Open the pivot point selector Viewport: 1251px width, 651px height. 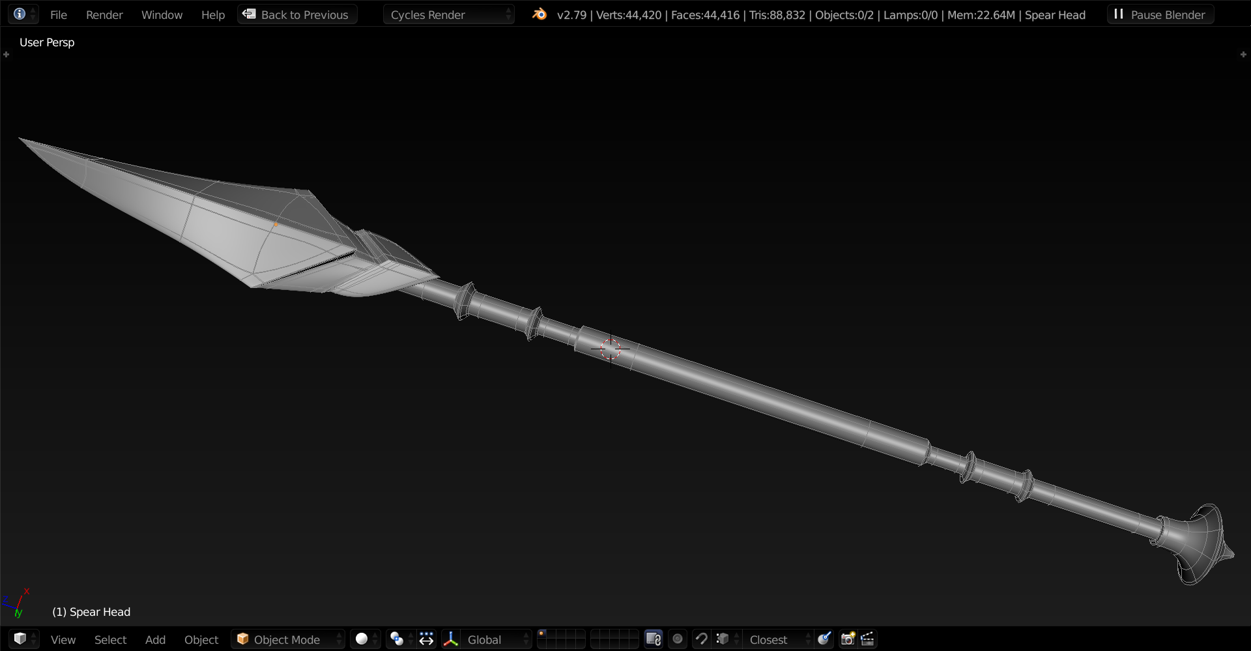400,639
